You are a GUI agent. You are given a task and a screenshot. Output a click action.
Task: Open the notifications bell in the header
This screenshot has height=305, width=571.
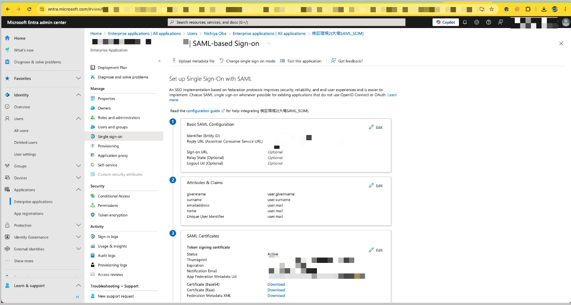point(465,22)
